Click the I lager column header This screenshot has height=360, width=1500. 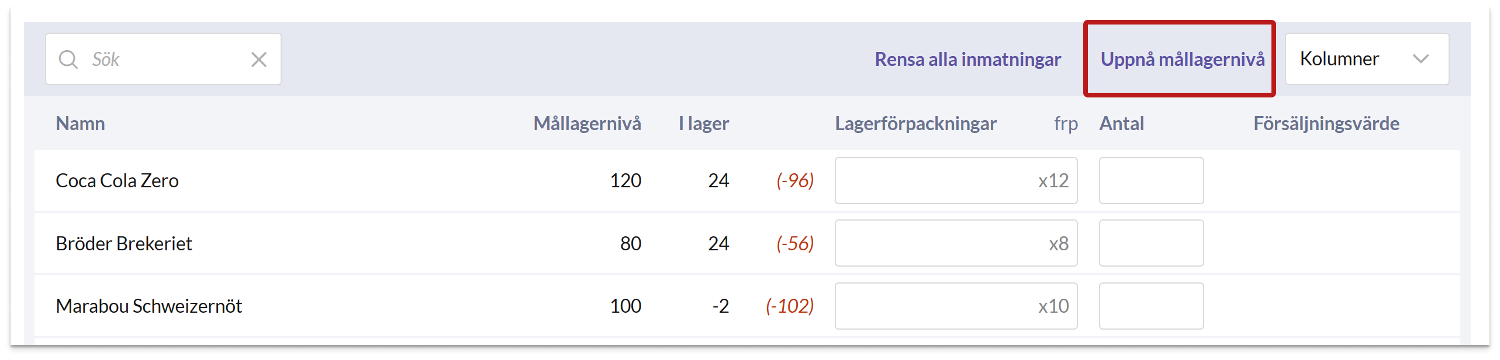point(704,124)
